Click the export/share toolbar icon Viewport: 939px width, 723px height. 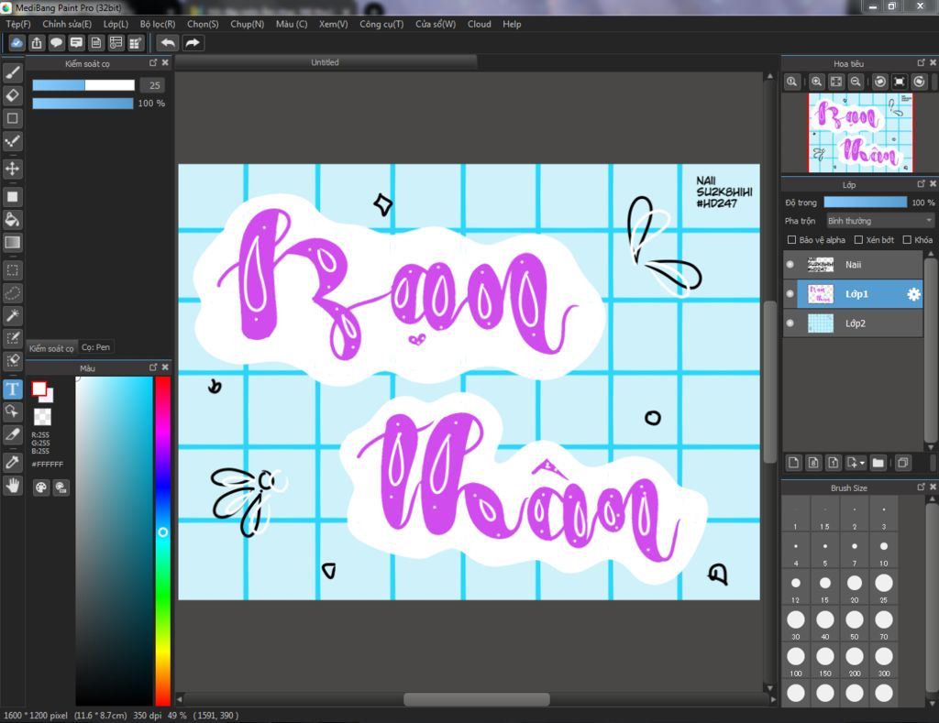37,42
